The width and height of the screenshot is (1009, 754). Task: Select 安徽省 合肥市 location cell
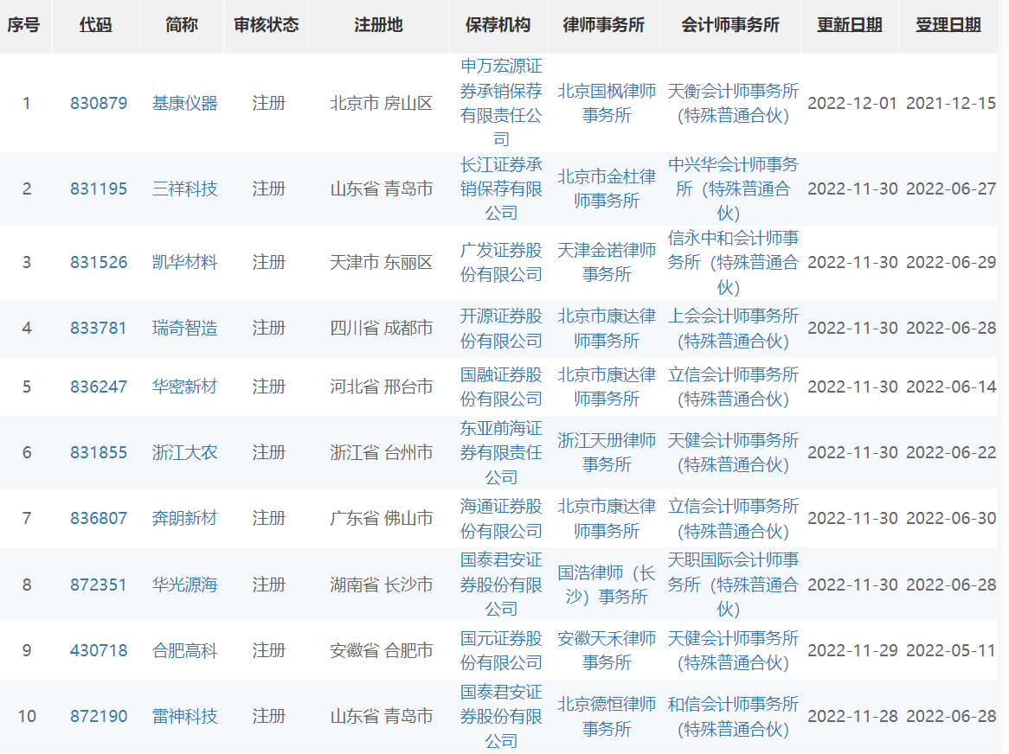(x=381, y=650)
